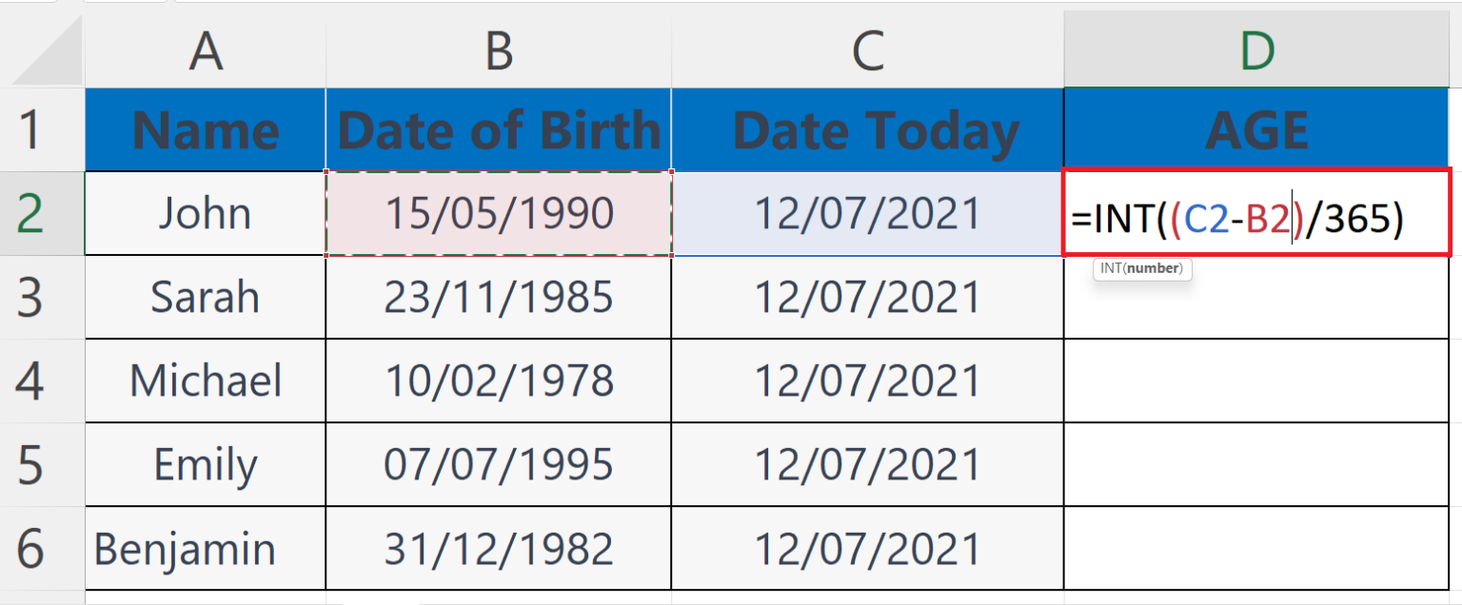Select the cell containing John
Image resolution: width=1462 pixels, height=605 pixels.
coord(205,212)
